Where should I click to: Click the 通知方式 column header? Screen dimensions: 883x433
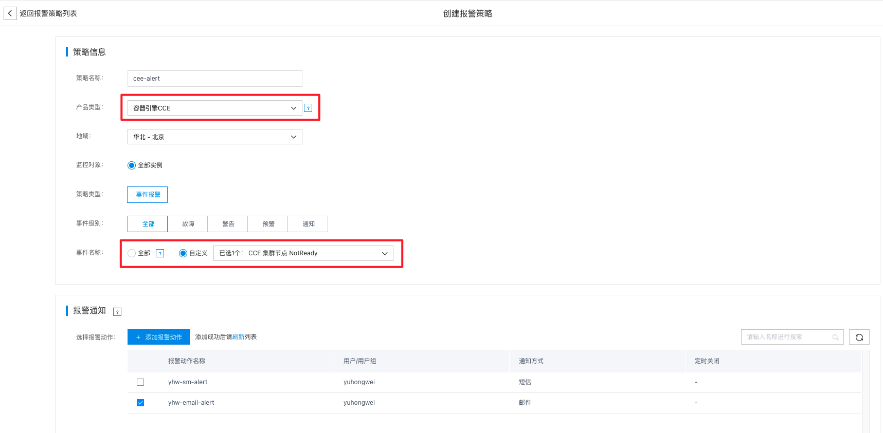[531, 361]
